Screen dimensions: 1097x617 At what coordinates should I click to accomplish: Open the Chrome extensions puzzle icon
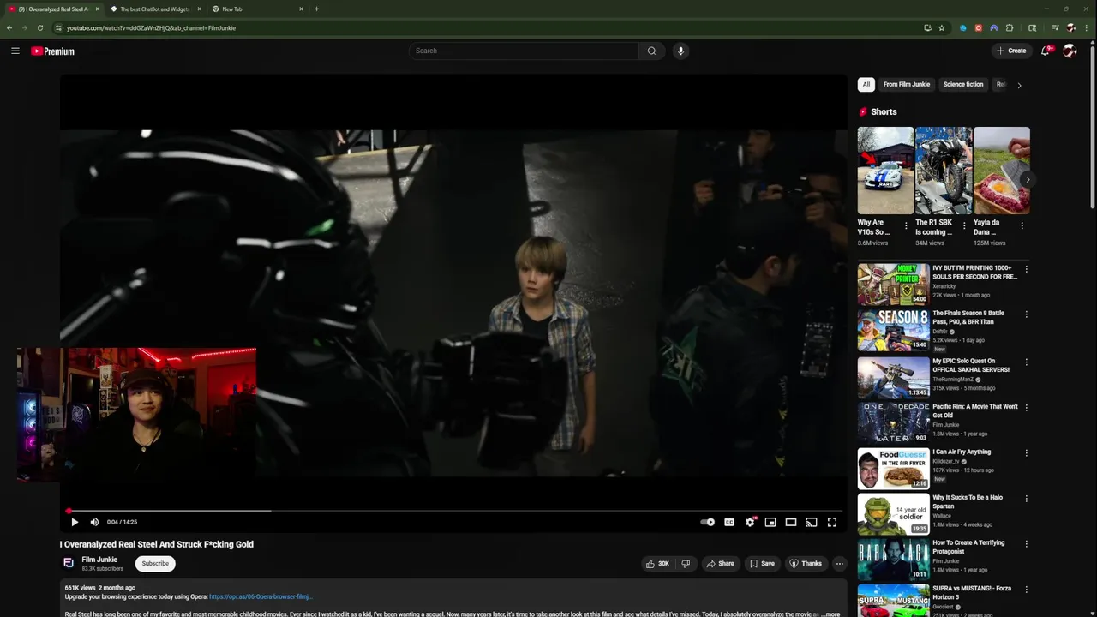(1010, 28)
